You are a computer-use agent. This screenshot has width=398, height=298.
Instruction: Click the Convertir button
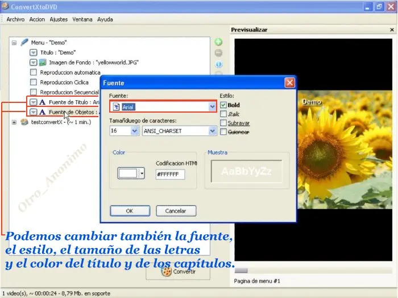pos(178,272)
